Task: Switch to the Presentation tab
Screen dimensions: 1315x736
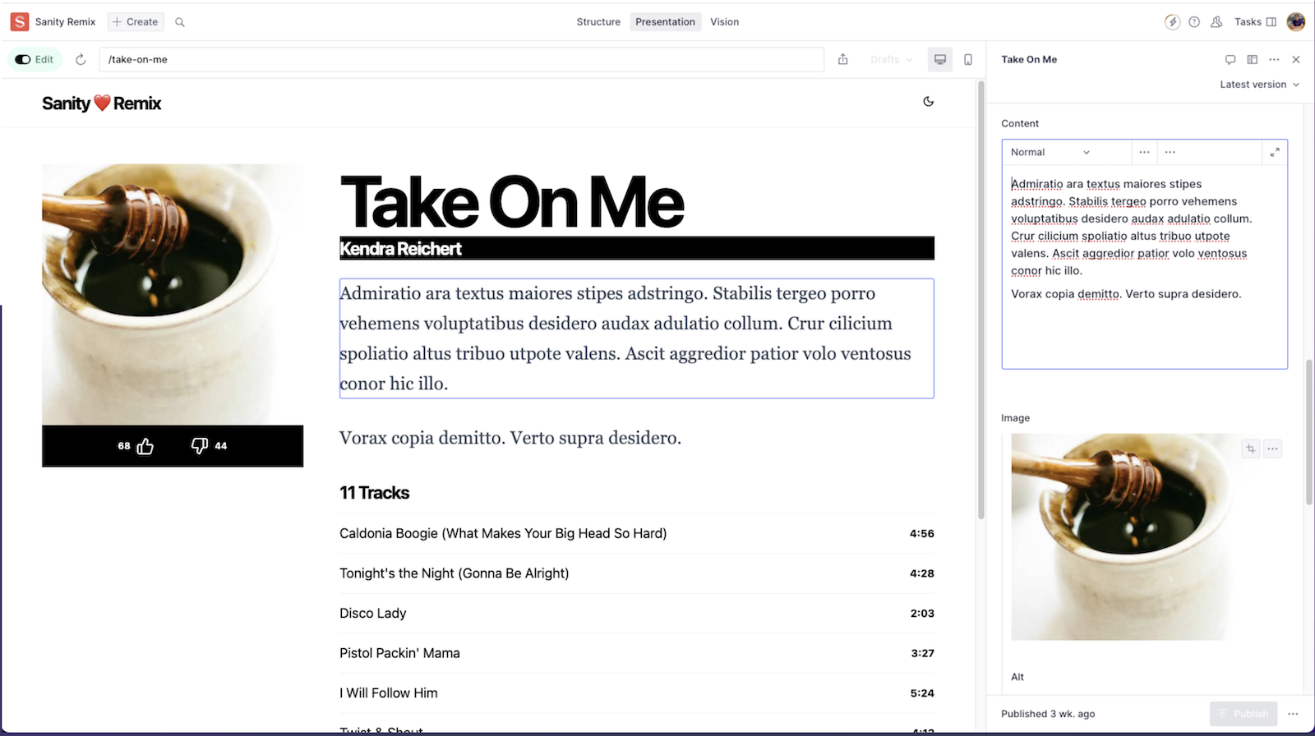Action: point(665,22)
